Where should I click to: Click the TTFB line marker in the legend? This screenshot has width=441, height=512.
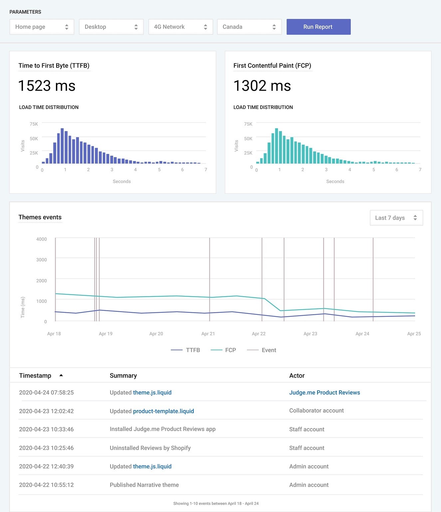pyautogui.click(x=176, y=350)
